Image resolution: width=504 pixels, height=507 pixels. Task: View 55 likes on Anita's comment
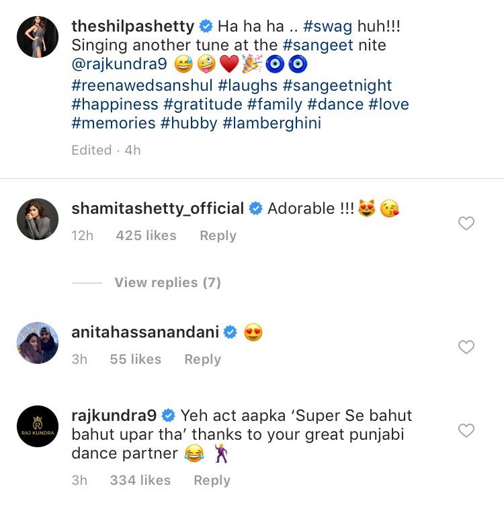tap(135, 359)
